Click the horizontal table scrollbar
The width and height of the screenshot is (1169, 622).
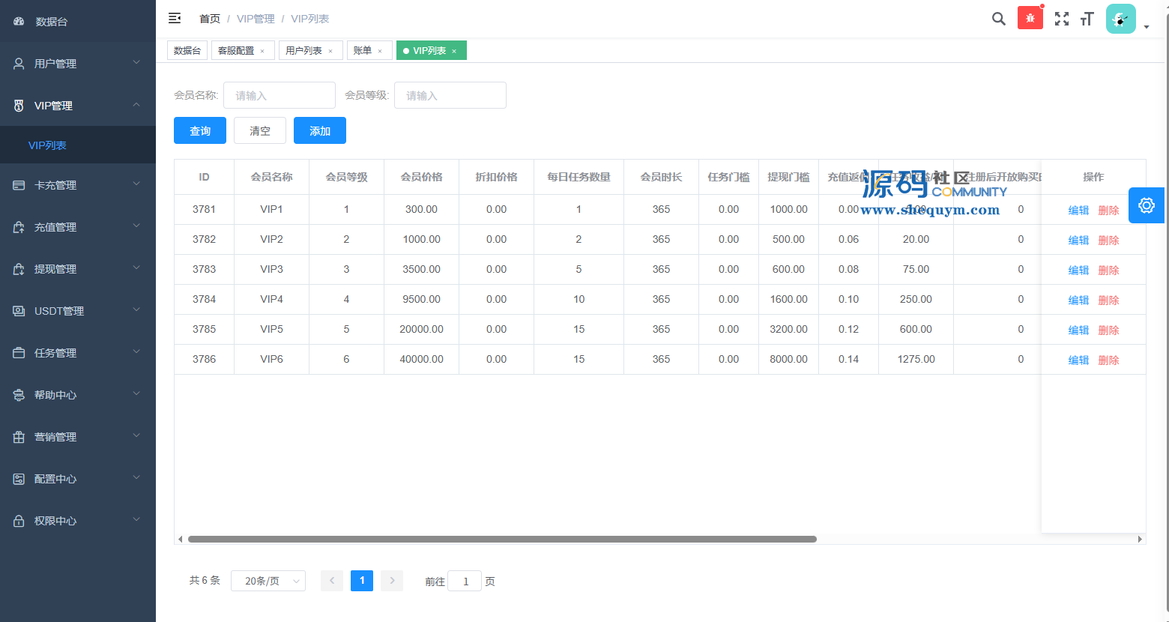click(x=502, y=539)
